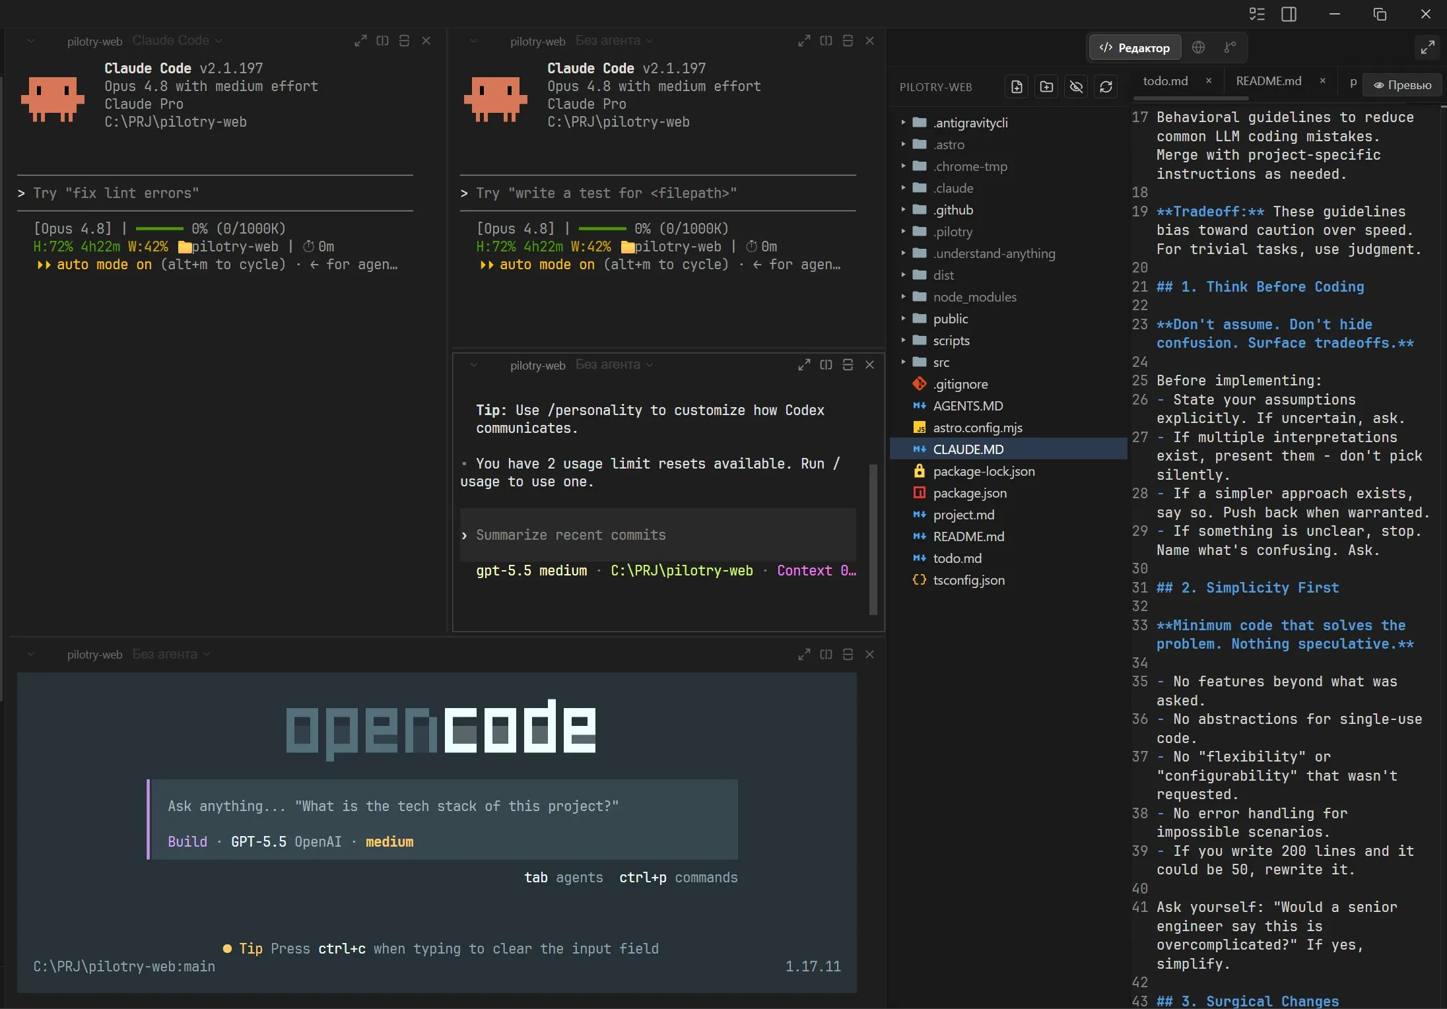1447x1009 pixels.
Task: Maximize the top-left Claude Code terminal pane
Action: pyautogui.click(x=360, y=41)
